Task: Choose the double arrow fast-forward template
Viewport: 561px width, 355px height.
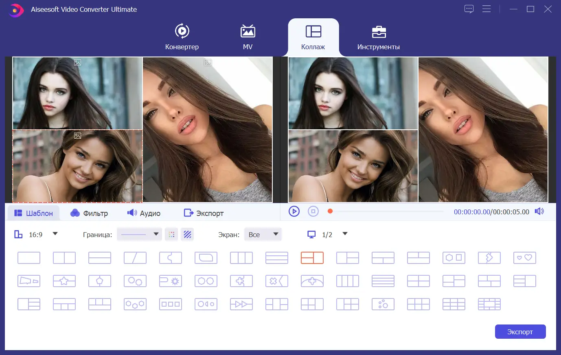Action: tap(241, 304)
